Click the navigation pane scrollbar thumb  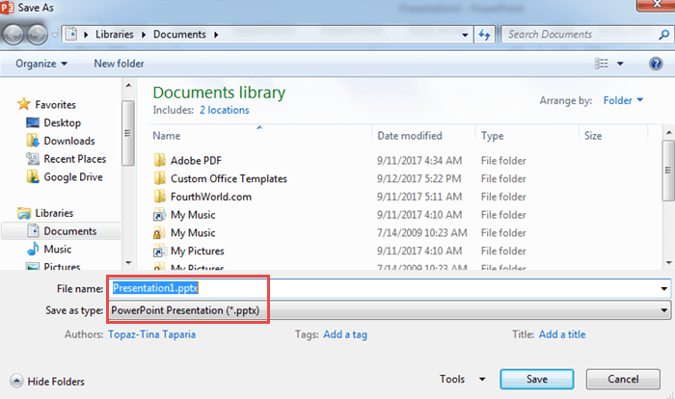[x=128, y=133]
